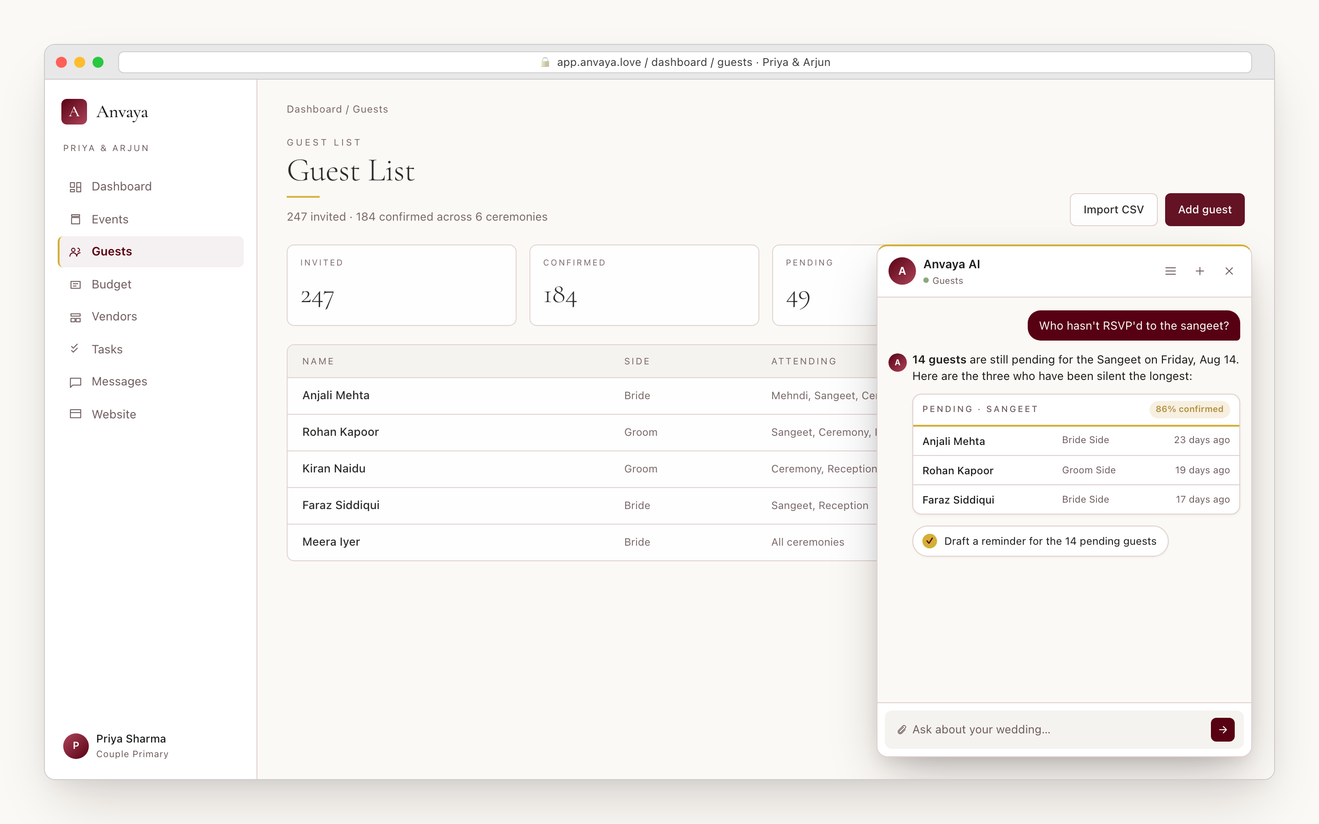Sort by the Side column header
This screenshot has width=1319, height=824.
tap(637, 361)
